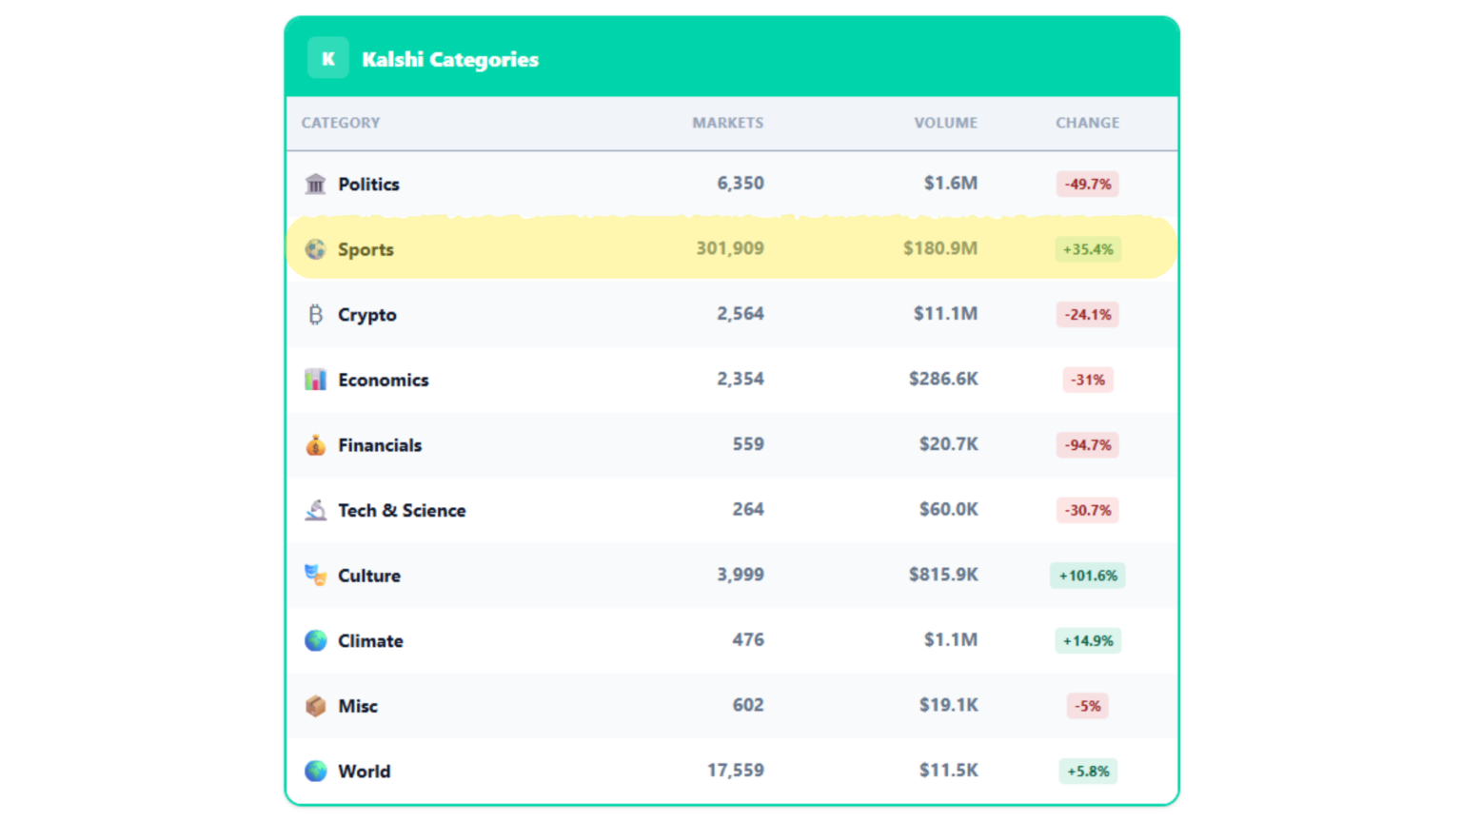
Task: Click the CATEGORY column header
Action: (x=340, y=123)
